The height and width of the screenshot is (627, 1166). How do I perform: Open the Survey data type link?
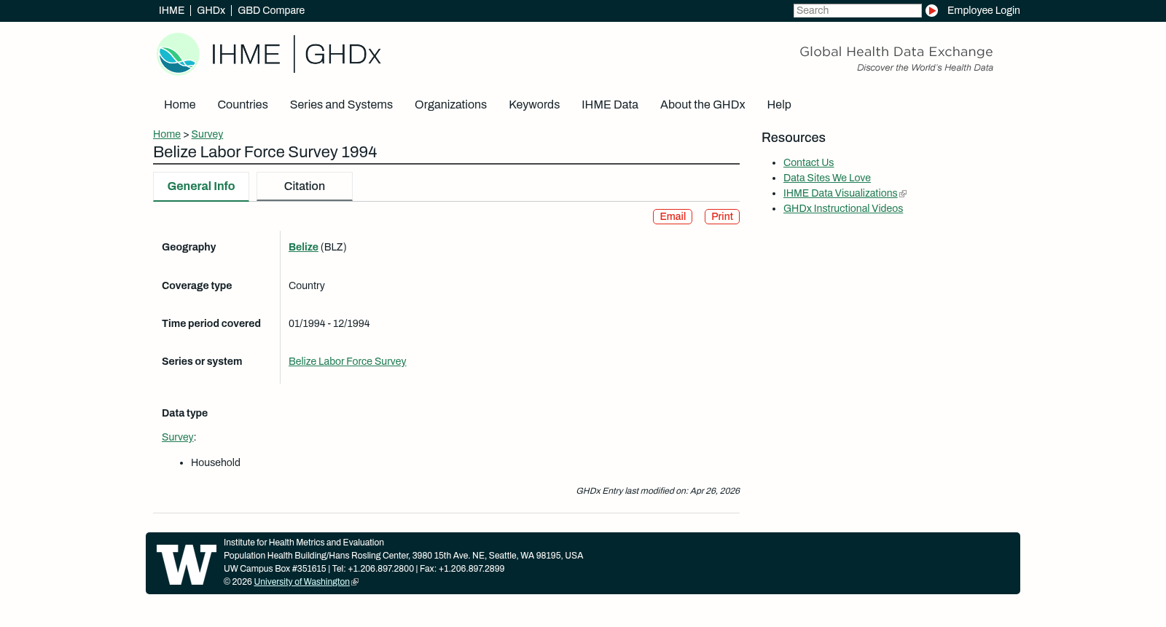pyautogui.click(x=177, y=438)
